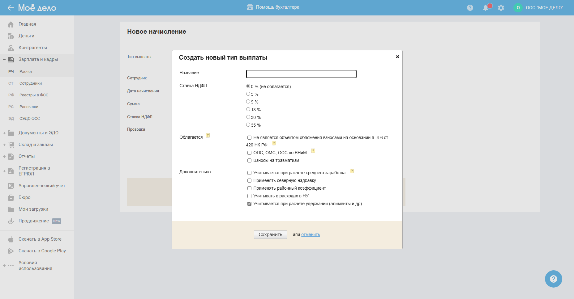
Task: Open settings gear icon in header
Action: coord(501,8)
